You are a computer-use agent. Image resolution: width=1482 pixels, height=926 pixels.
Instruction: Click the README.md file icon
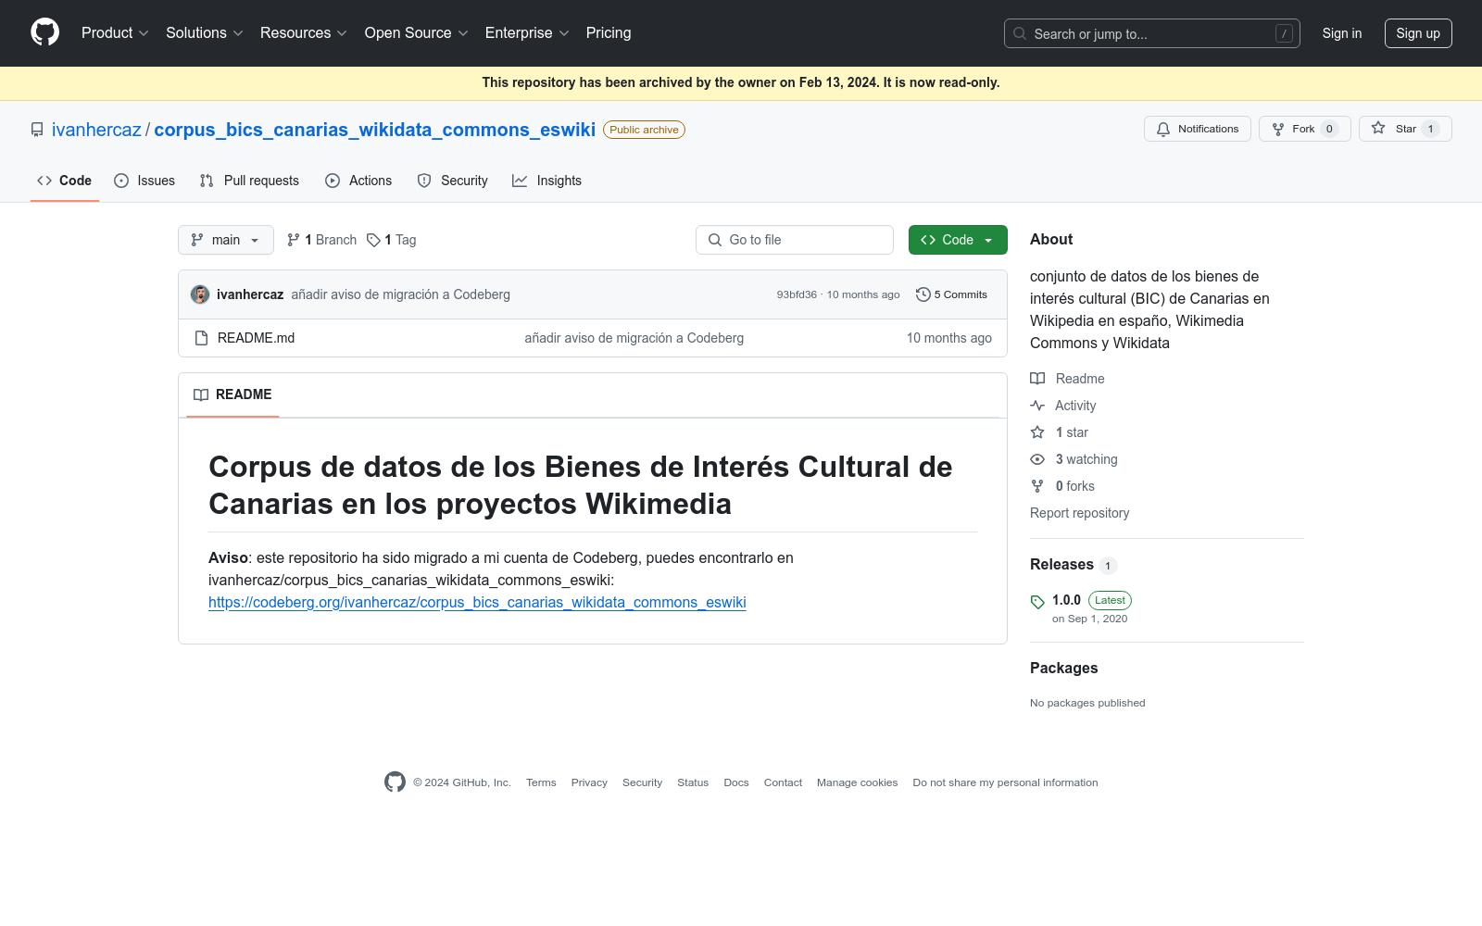pos(201,338)
